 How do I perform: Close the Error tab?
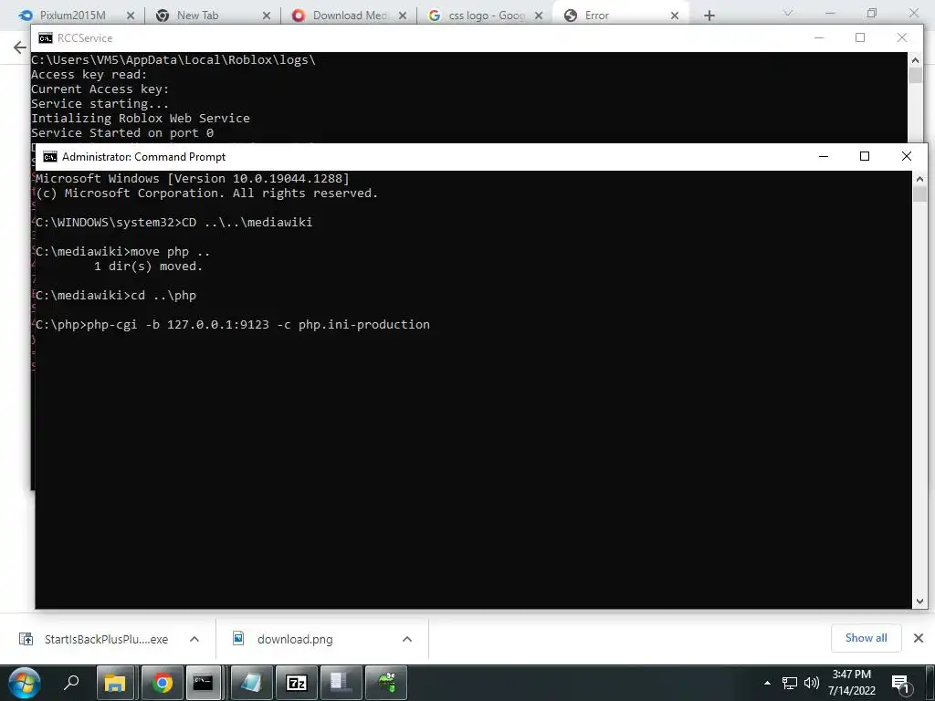[x=675, y=16]
